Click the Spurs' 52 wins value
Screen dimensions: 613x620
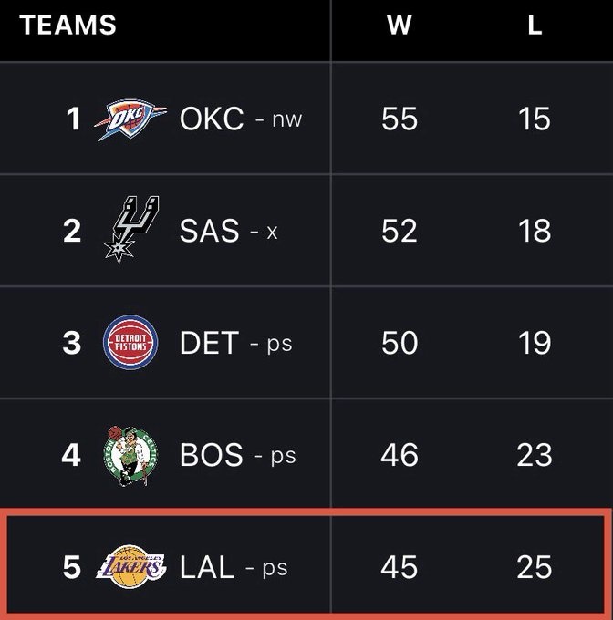400,230
